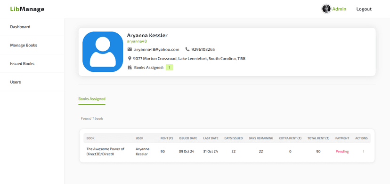Click the Logout button
Screen dimensions: 390x184
point(364,9)
